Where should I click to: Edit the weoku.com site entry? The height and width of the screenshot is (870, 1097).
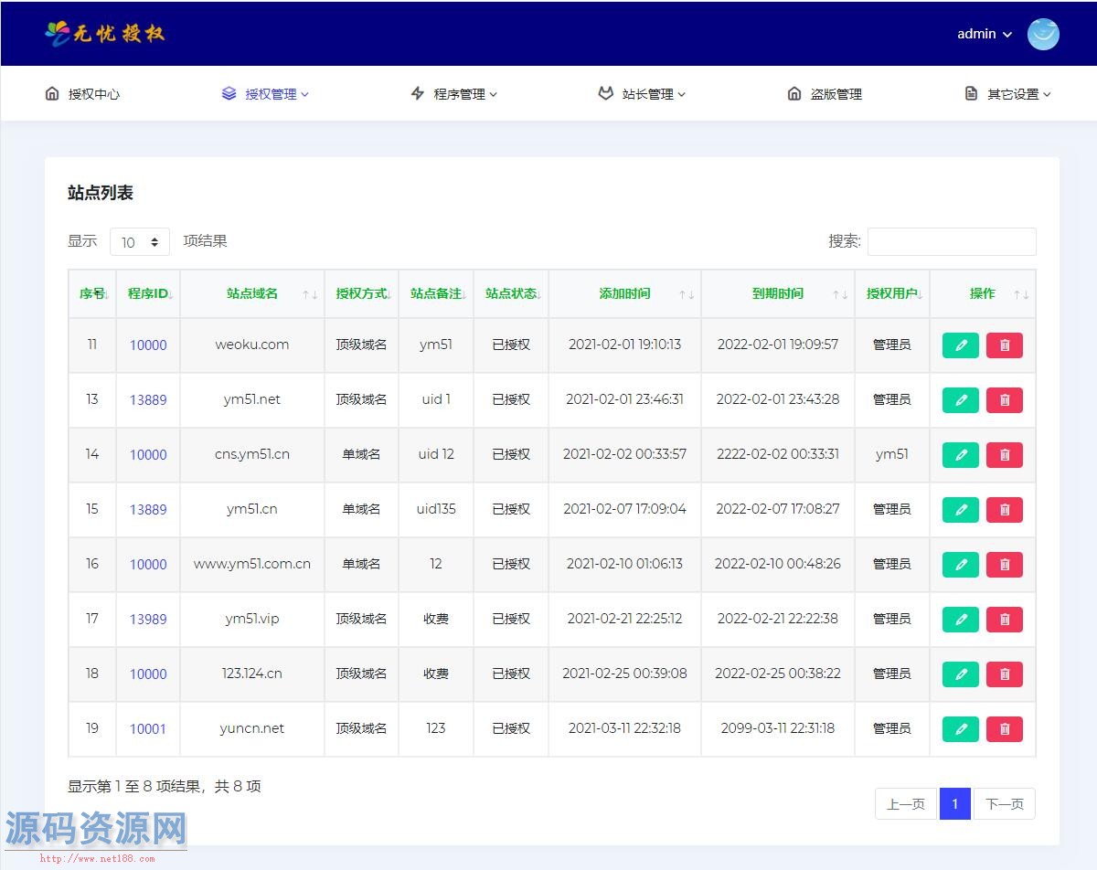pos(960,345)
